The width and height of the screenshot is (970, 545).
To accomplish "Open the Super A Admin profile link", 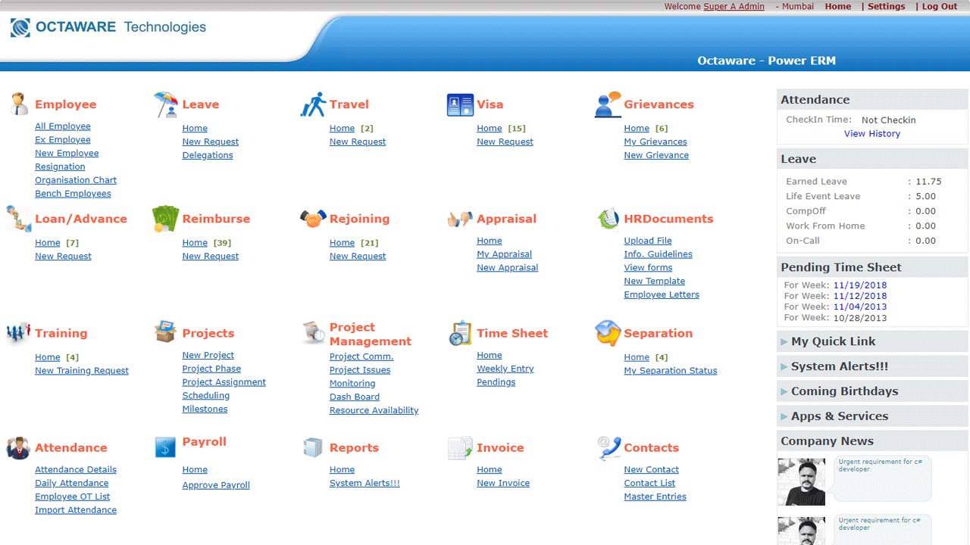I will [x=734, y=6].
